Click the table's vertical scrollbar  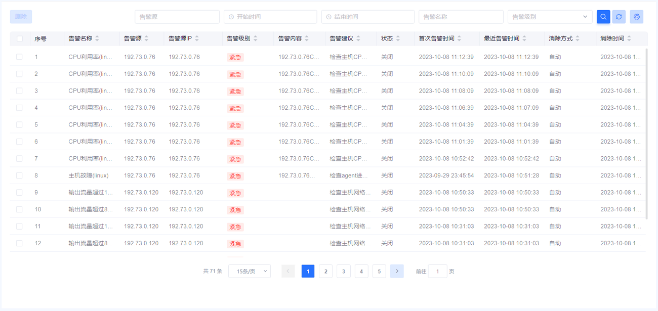point(647,131)
